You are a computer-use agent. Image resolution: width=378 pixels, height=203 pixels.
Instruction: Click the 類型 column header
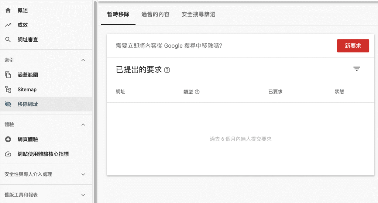(188, 92)
